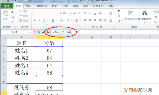The width and height of the screenshot is (159, 95).
Task: Open the Paste options dropdown arrow
Action: pyautogui.click(x=6, y=22)
